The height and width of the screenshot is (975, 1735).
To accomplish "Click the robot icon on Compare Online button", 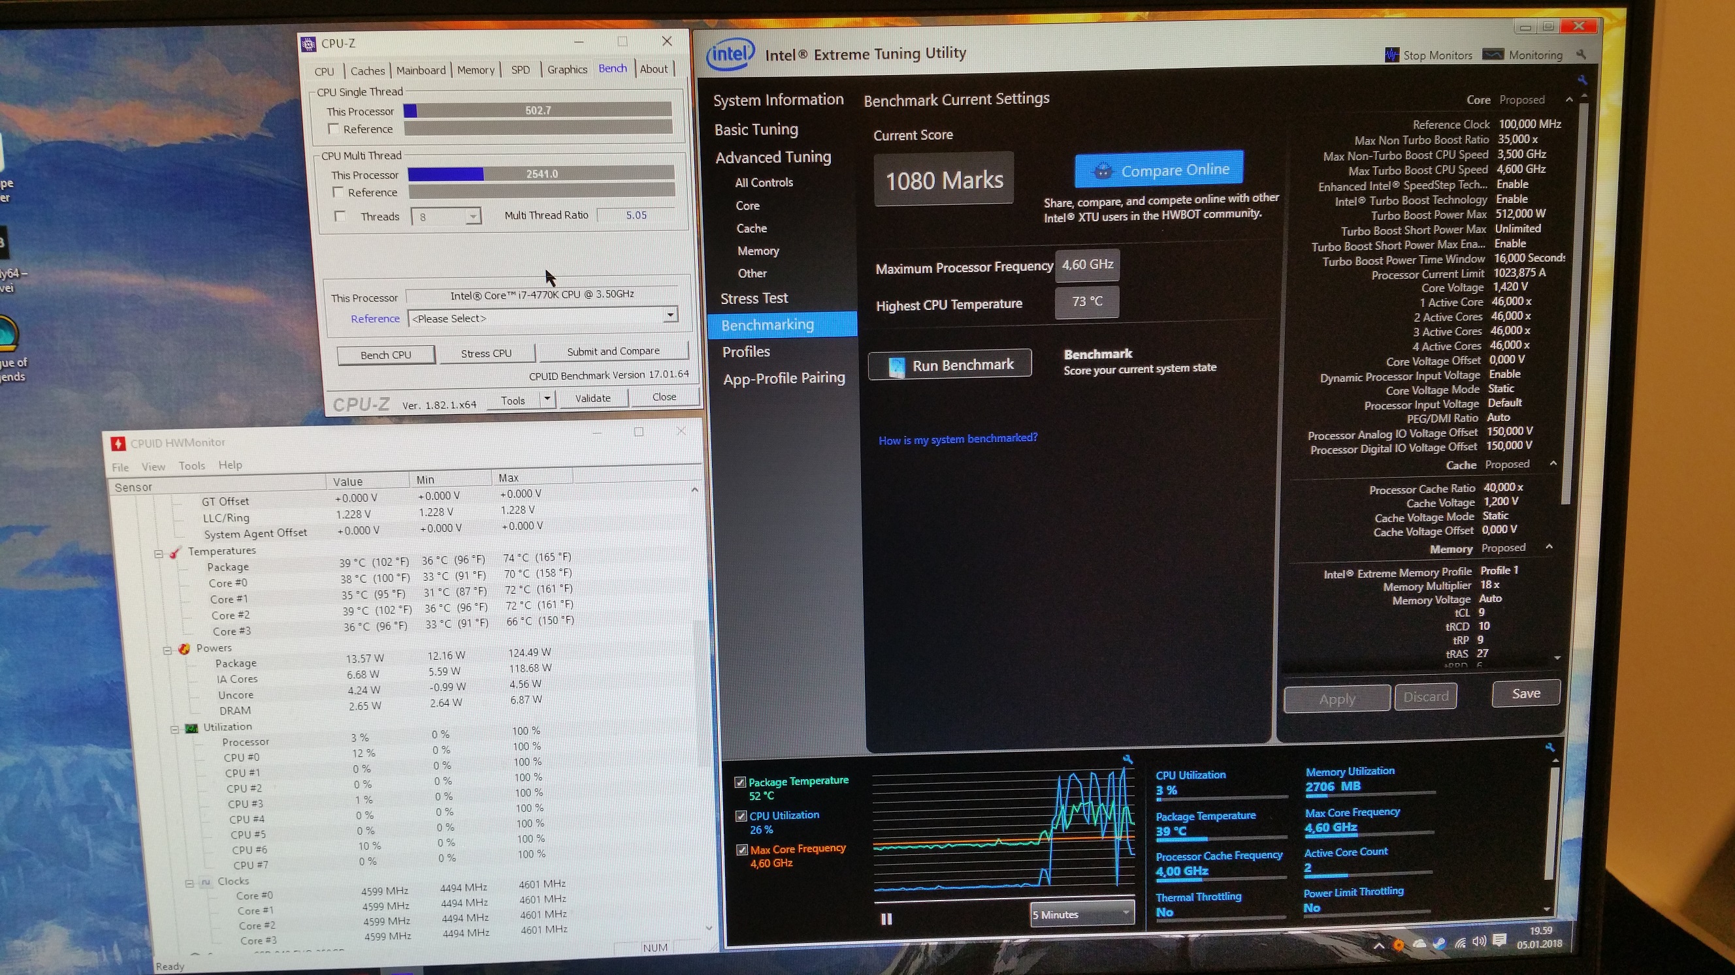I will coord(1103,171).
